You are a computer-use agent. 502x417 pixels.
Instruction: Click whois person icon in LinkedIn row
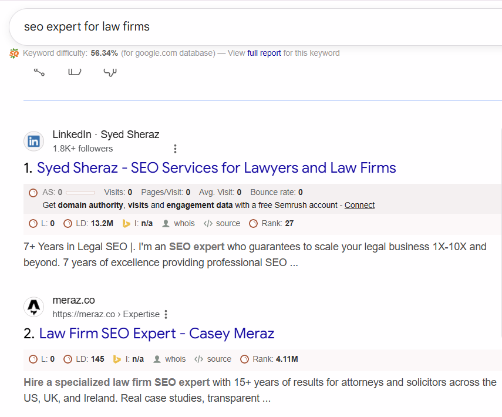pos(166,224)
